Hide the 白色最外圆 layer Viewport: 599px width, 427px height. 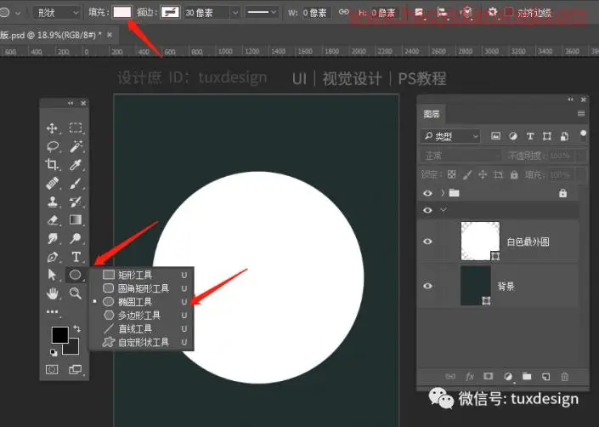[x=427, y=242]
